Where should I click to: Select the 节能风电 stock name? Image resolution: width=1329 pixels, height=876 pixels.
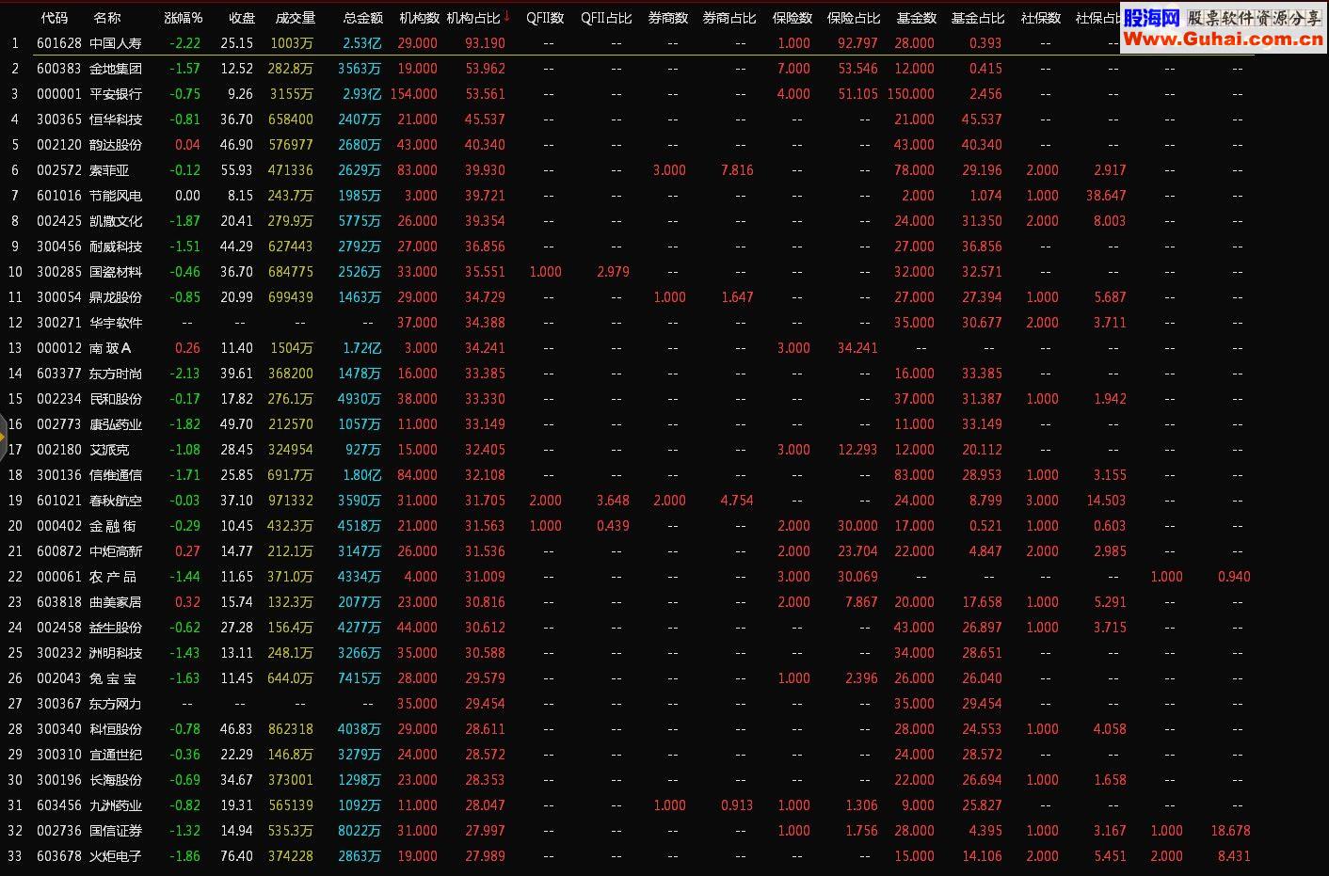[x=116, y=196]
